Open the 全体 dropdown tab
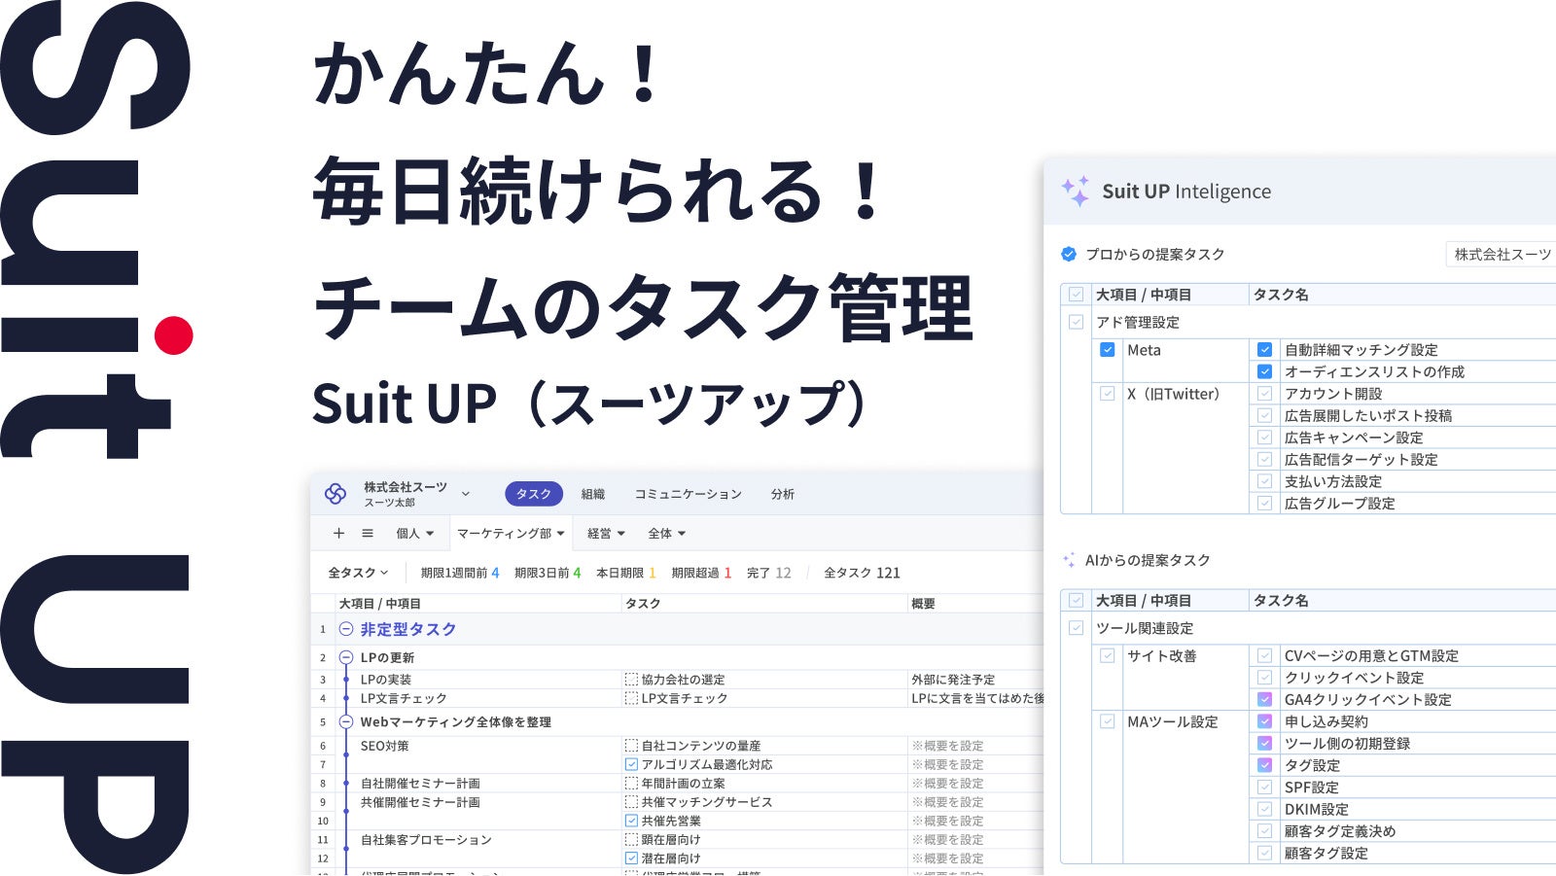The image size is (1556, 876). point(667,533)
